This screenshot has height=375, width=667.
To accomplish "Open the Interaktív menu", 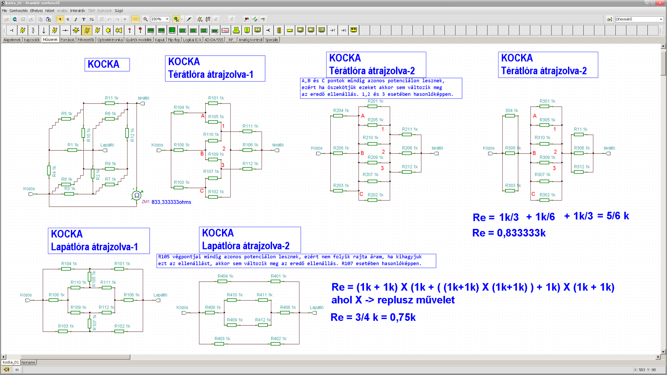I will 77,11.
